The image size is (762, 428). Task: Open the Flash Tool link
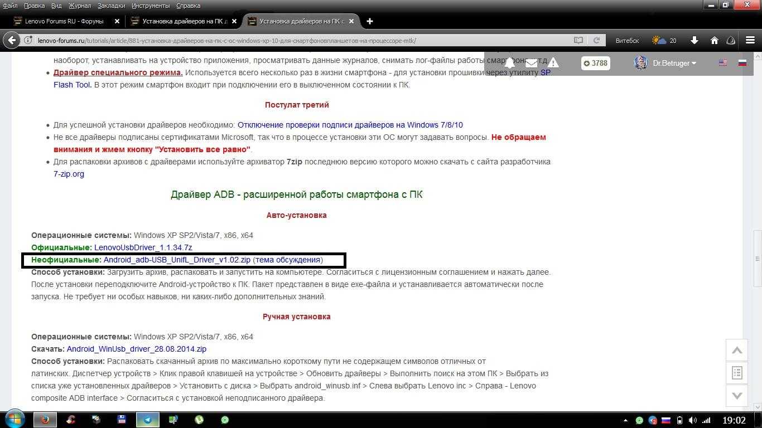click(73, 85)
